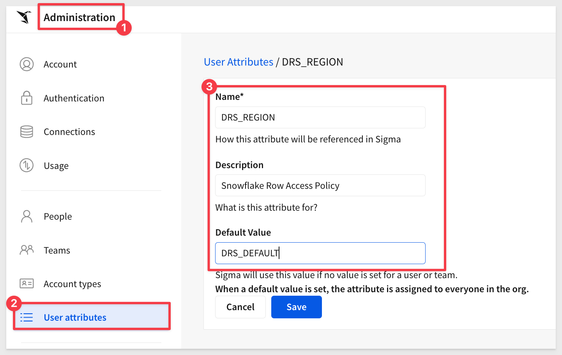Go to the Authentication section

point(74,98)
